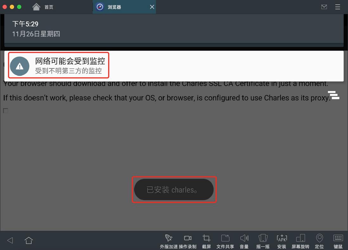Click 受到不明第三方的监控 notification subtitle
348x250 pixels.
tap(68, 71)
